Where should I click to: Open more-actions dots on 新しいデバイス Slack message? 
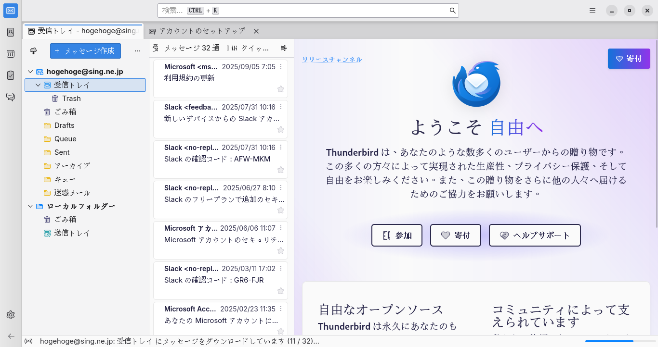pos(281,107)
